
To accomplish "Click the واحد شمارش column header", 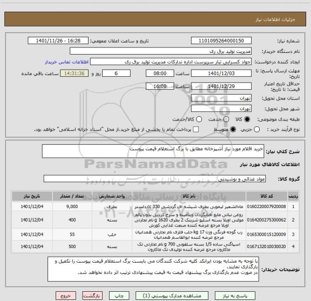I will (112, 196).
